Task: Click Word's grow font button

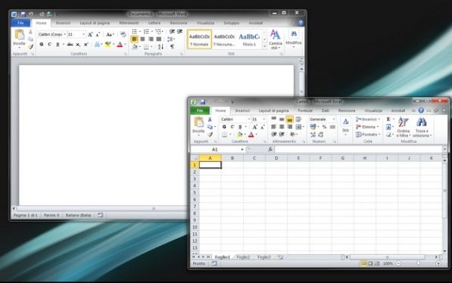Action: (90, 35)
